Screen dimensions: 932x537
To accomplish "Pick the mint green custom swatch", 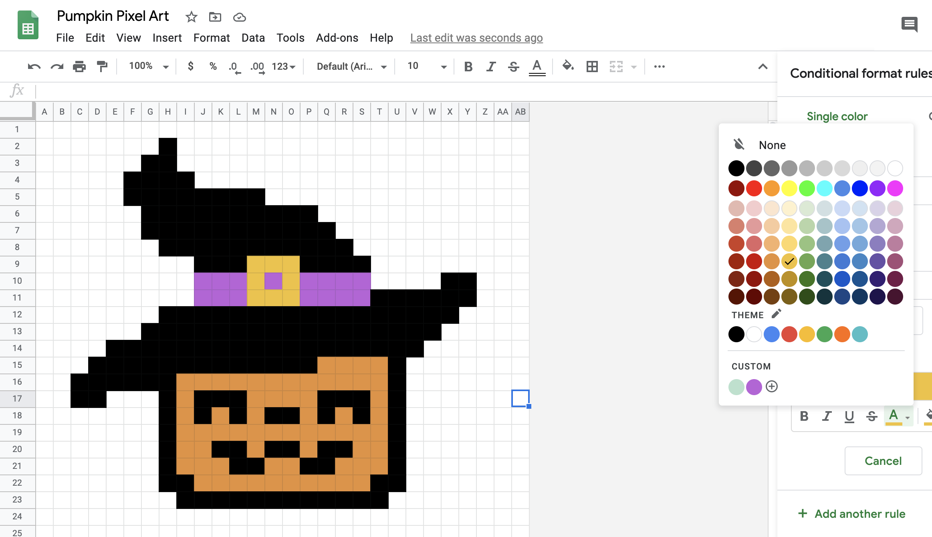I will 736,387.
